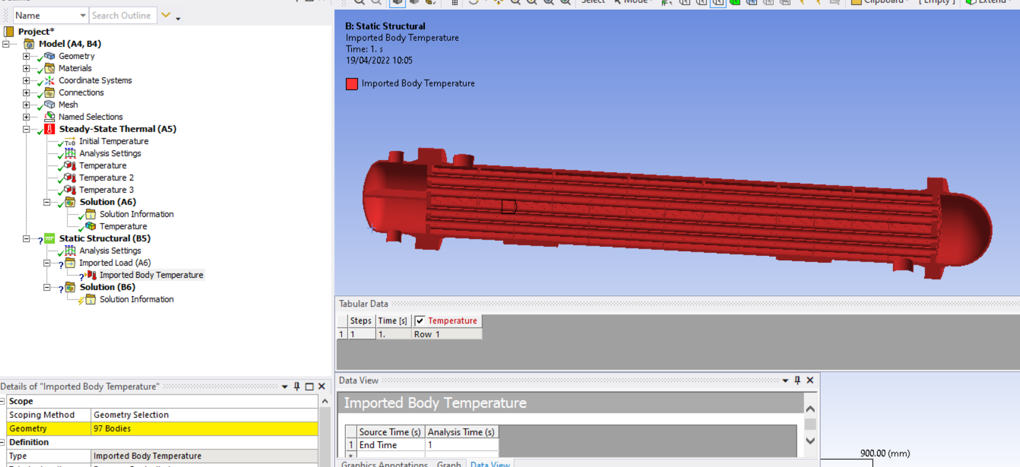Image resolution: width=1020 pixels, height=467 pixels.
Task: Select Analysis Settings under Static Structural
Action: (x=110, y=251)
